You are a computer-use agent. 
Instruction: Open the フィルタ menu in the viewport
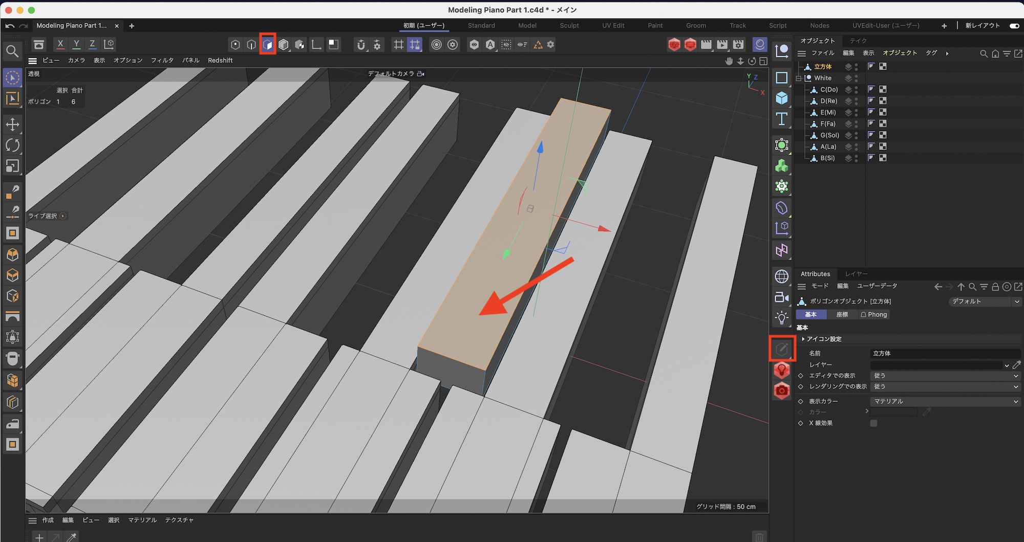click(x=162, y=60)
